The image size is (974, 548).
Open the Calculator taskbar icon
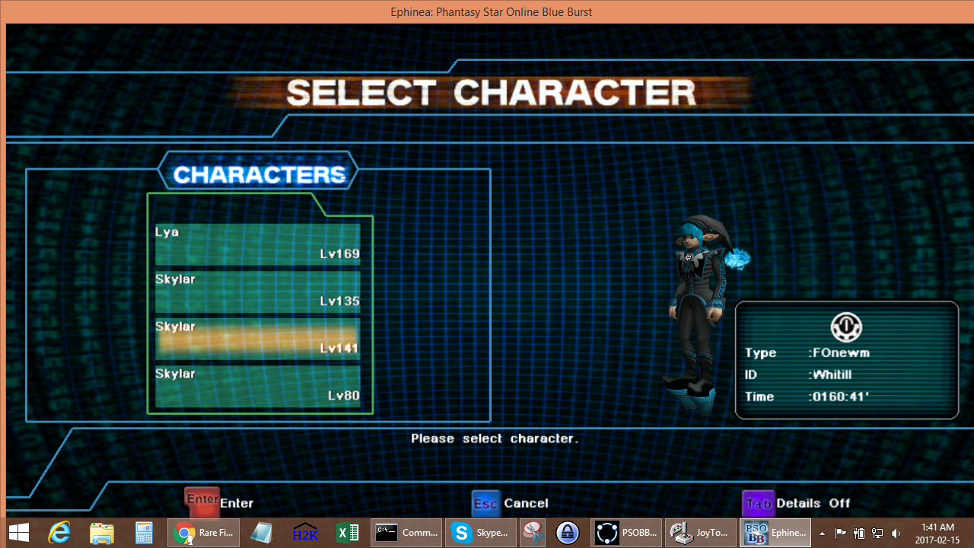click(144, 533)
